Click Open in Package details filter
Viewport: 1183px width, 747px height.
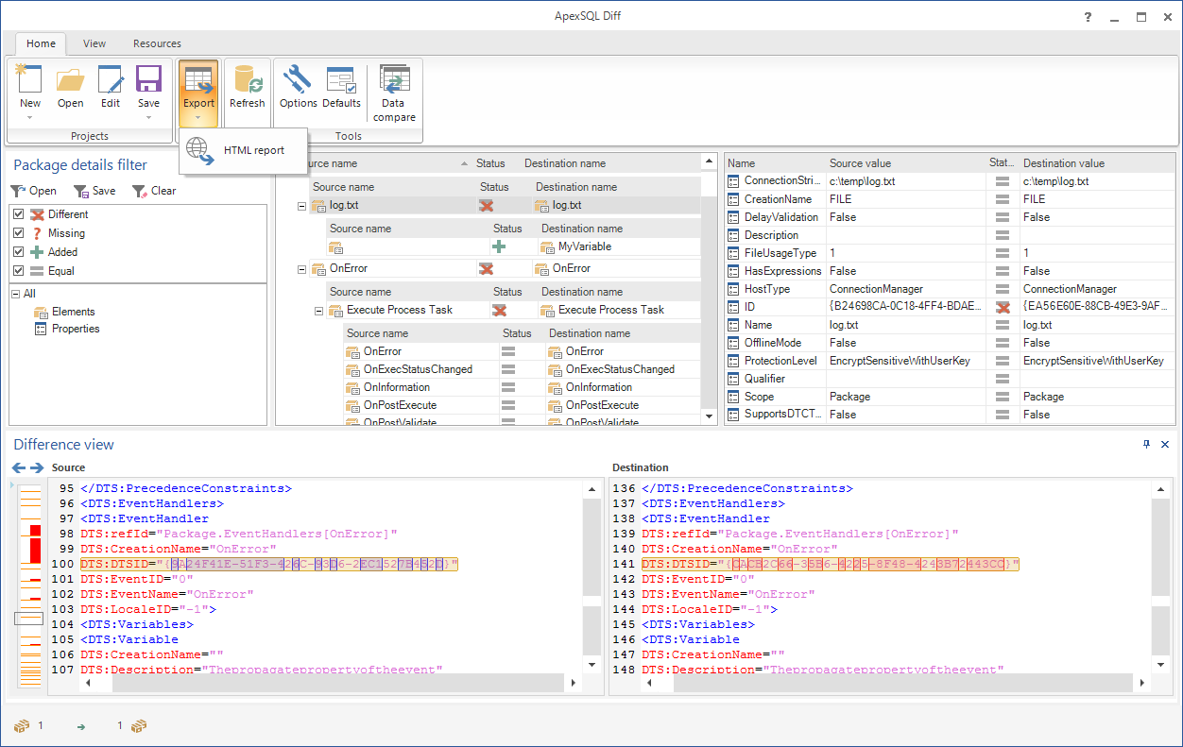tap(34, 191)
